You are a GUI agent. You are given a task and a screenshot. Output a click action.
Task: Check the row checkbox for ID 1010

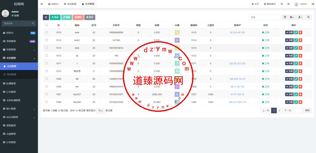pyautogui.click(x=47, y=71)
